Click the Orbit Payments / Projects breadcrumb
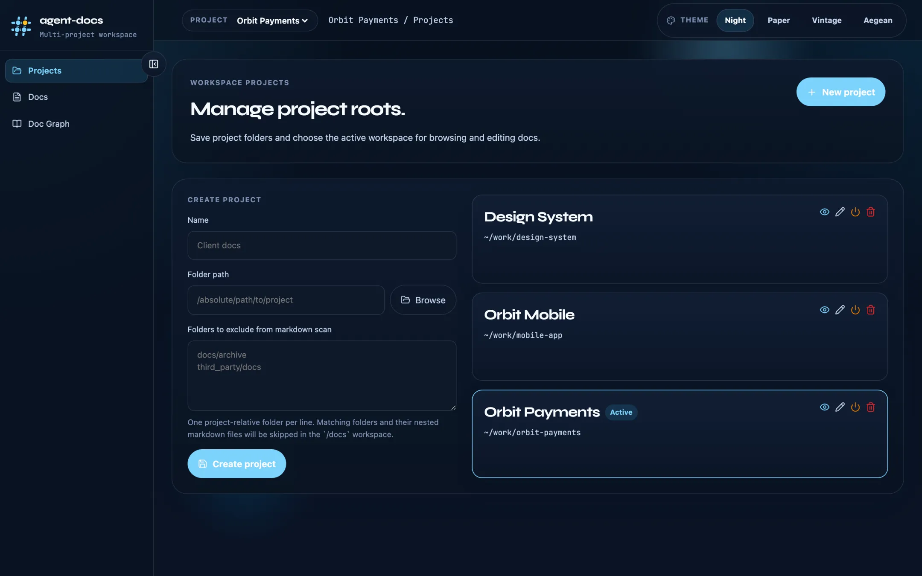 click(391, 20)
